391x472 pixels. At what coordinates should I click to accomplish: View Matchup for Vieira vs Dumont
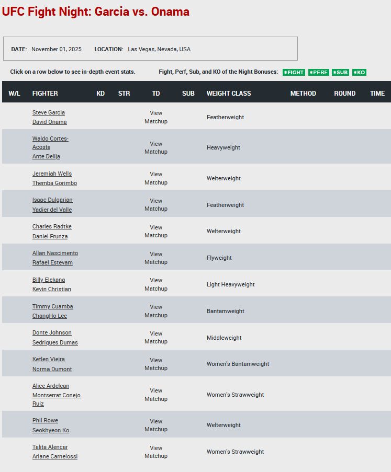(x=156, y=364)
